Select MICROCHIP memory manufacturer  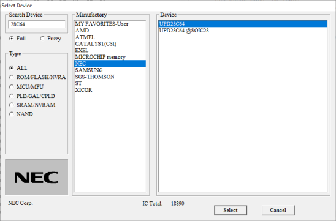pyautogui.click(x=110, y=57)
